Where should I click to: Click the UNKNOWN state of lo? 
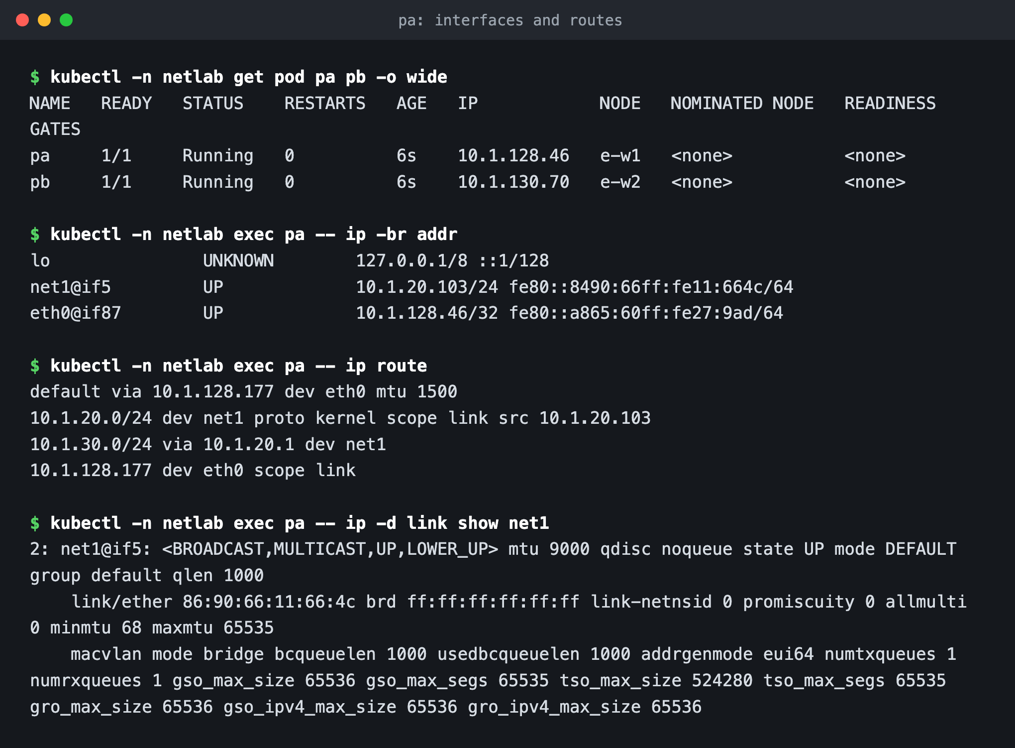[238, 260]
